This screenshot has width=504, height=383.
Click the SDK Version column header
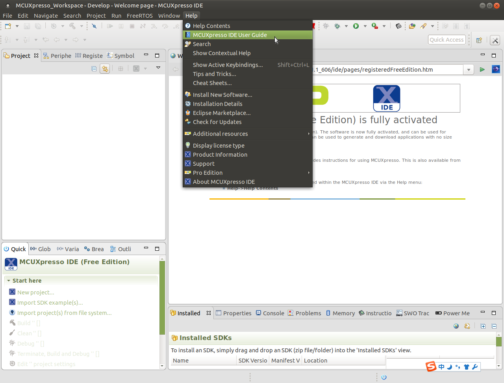pos(253,361)
